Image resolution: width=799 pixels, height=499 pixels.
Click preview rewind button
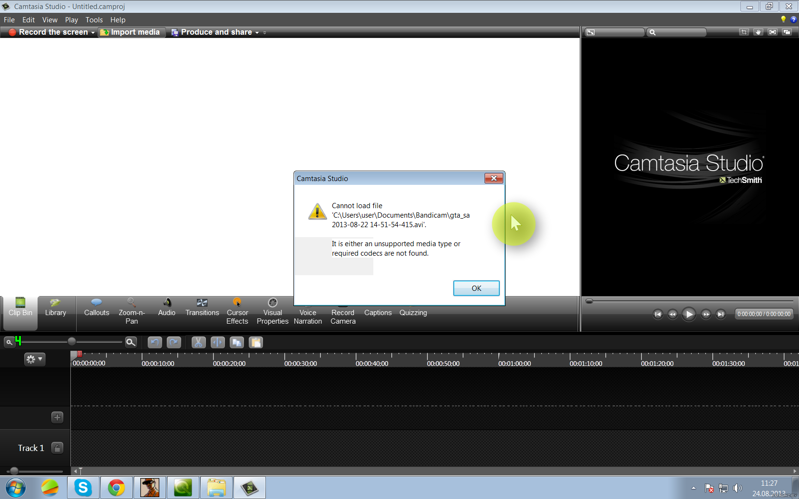click(x=672, y=314)
